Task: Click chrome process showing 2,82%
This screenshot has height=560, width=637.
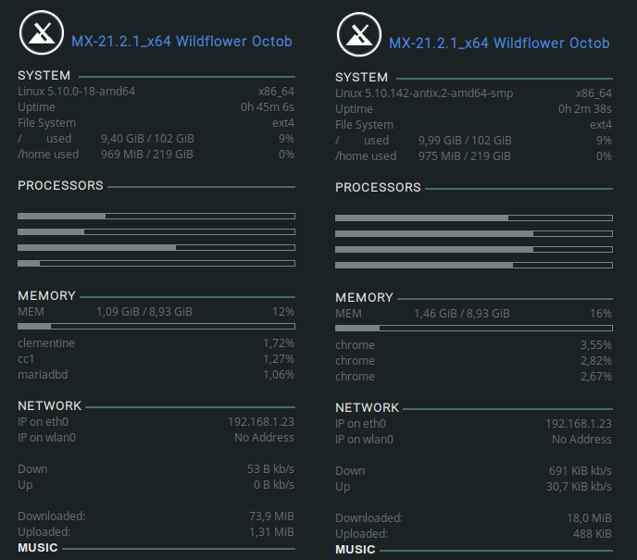Action: [x=474, y=361]
